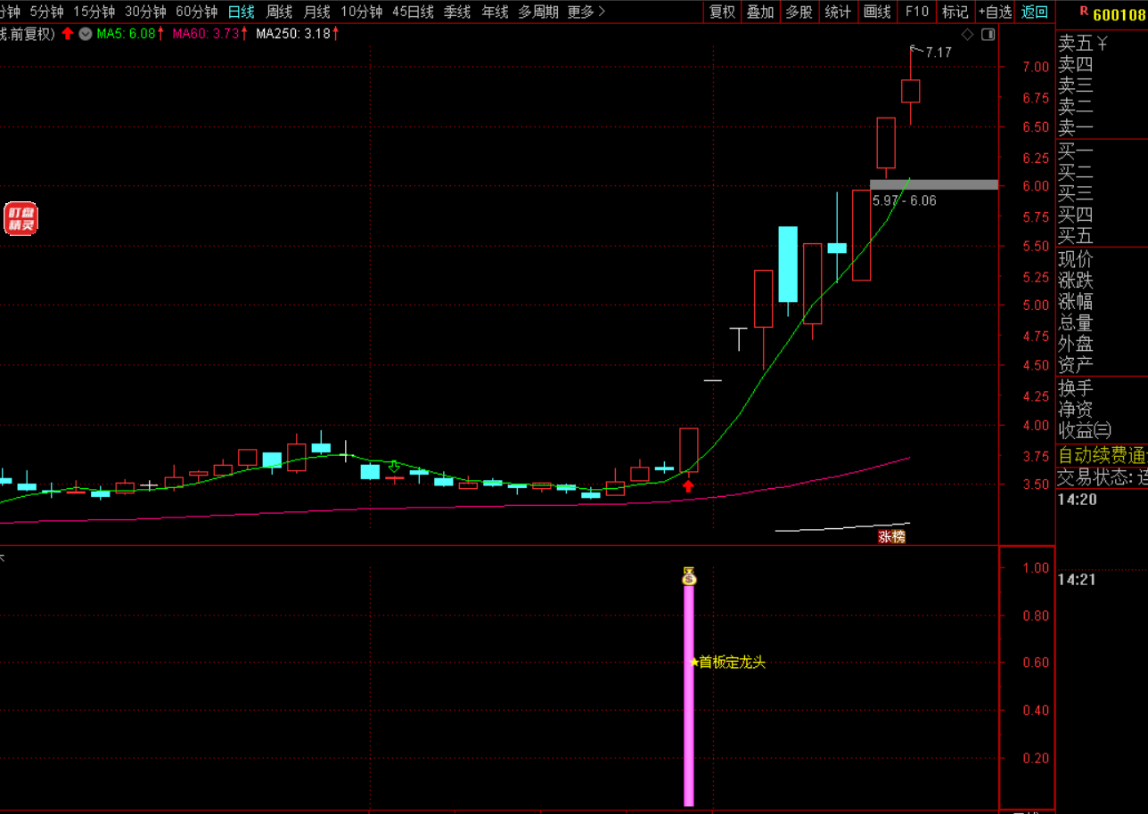Toggle the side panel layout icon
Screen dimensions: 1148x814
click(x=988, y=34)
